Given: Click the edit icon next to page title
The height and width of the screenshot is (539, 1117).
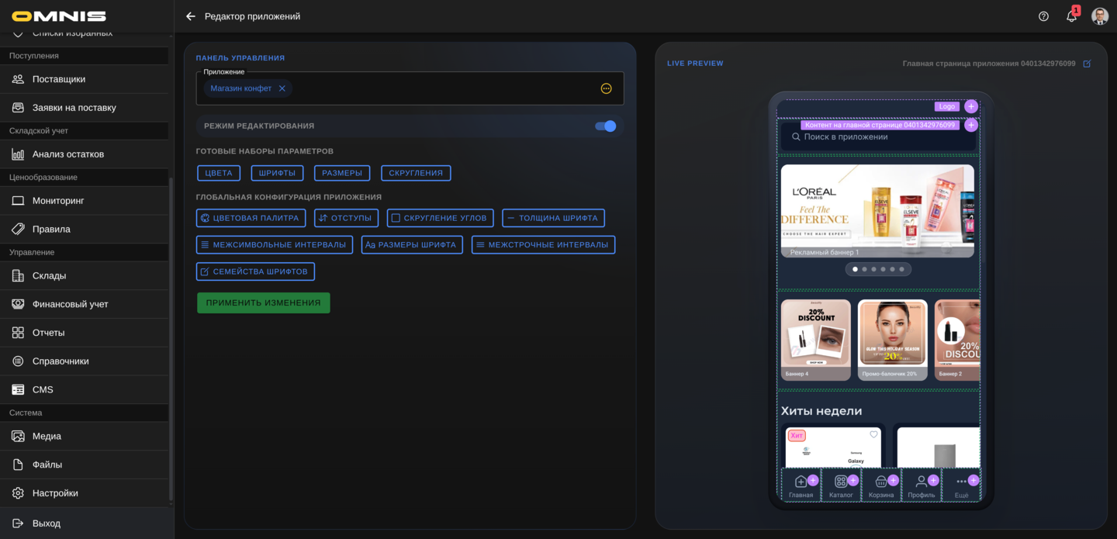Looking at the screenshot, I should click(1087, 64).
